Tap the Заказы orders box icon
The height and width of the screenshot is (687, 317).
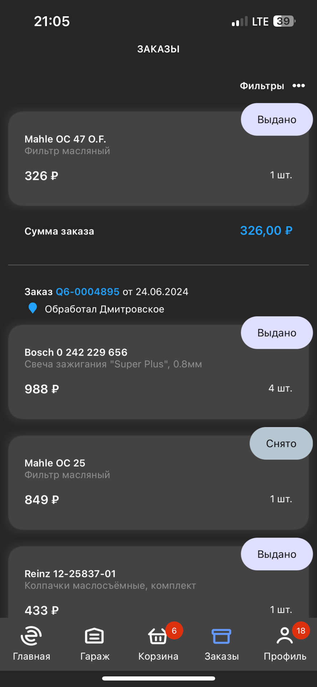[x=221, y=636]
